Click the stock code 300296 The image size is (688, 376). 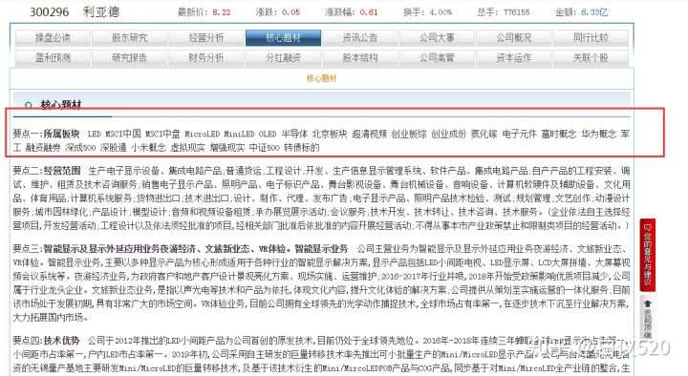(50, 11)
